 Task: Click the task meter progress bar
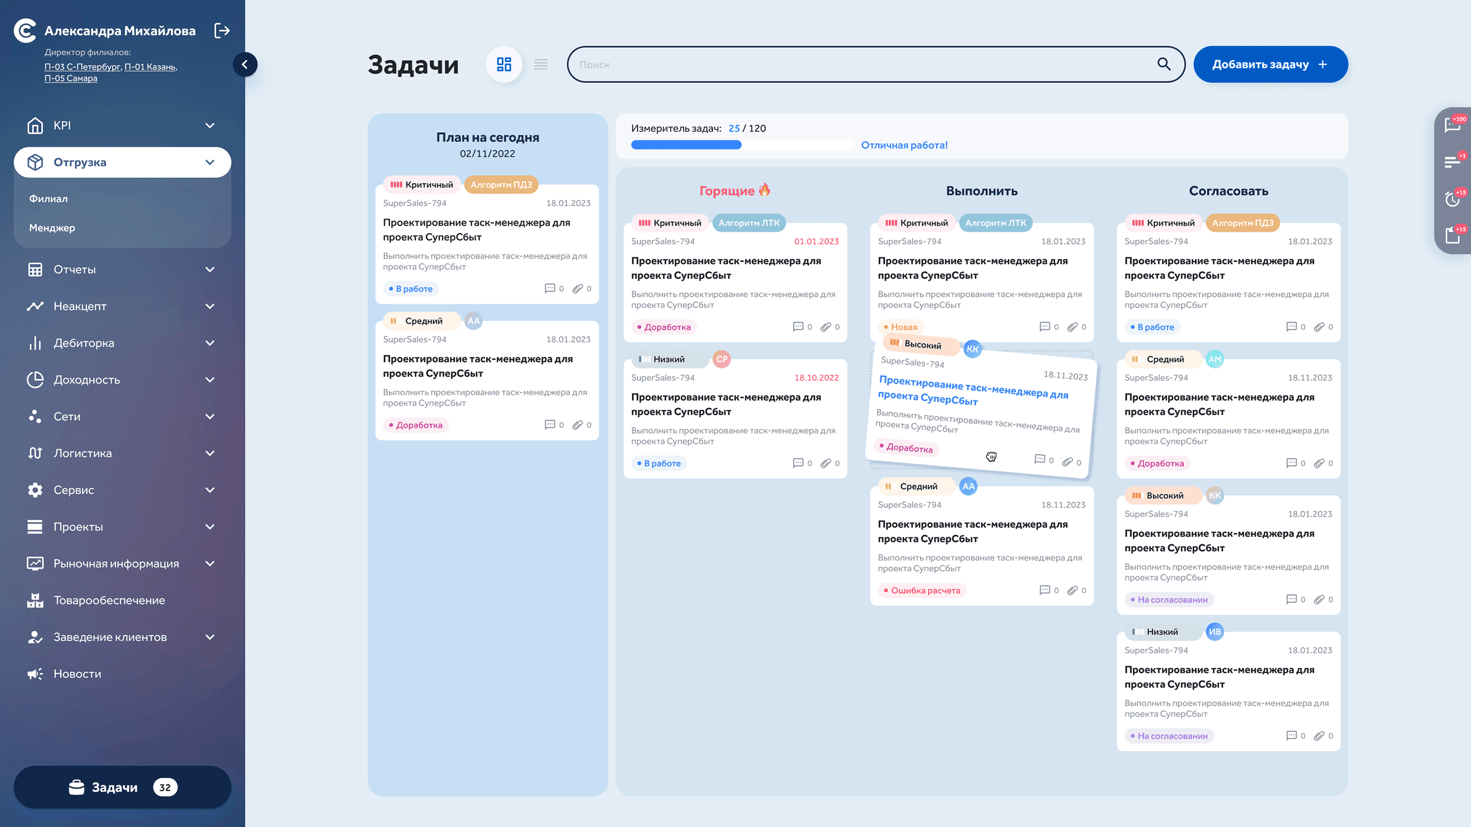(x=742, y=145)
